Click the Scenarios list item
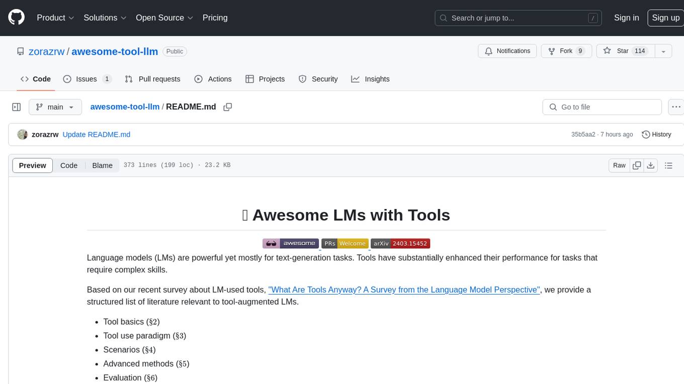The image size is (684, 384). point(129,350)
